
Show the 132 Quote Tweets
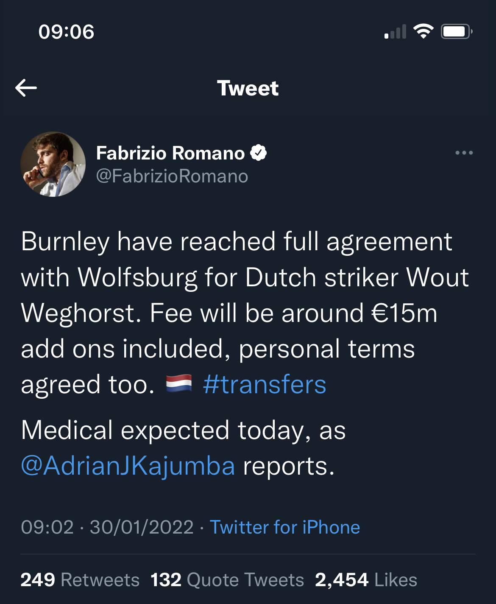227,580
